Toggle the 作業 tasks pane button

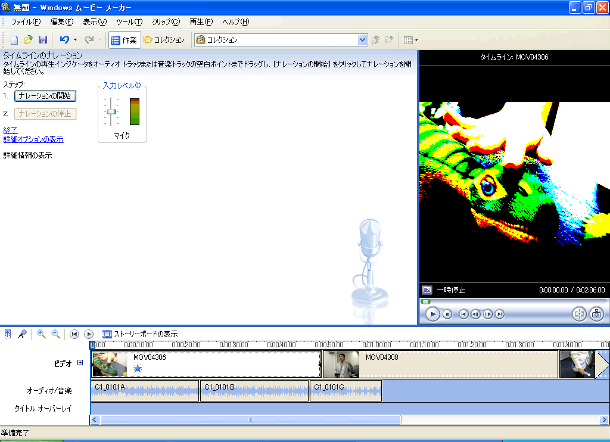point(125,40)
